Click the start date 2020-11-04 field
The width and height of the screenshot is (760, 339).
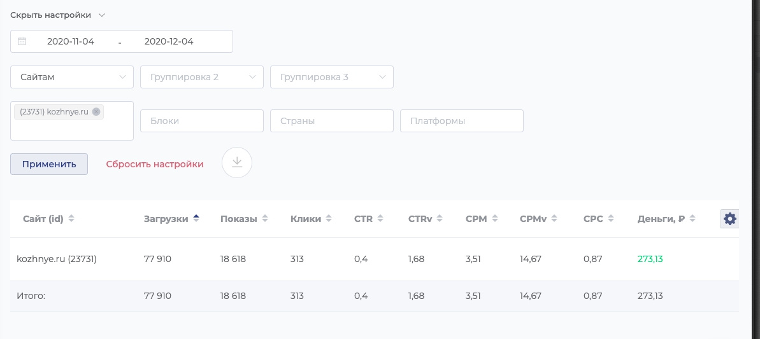tap(71, 41)
